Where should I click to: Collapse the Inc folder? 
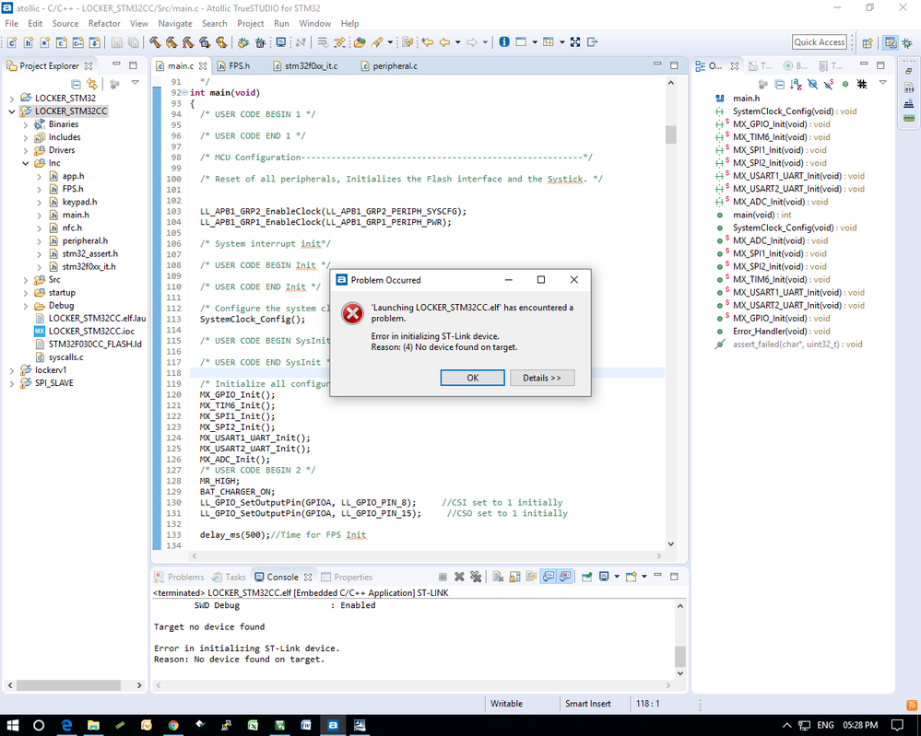[x=25, y=163]
